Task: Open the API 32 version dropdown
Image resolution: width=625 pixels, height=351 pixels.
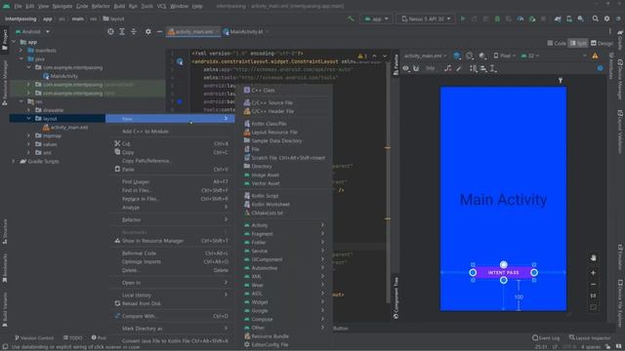Action: (x=530, y=56)
